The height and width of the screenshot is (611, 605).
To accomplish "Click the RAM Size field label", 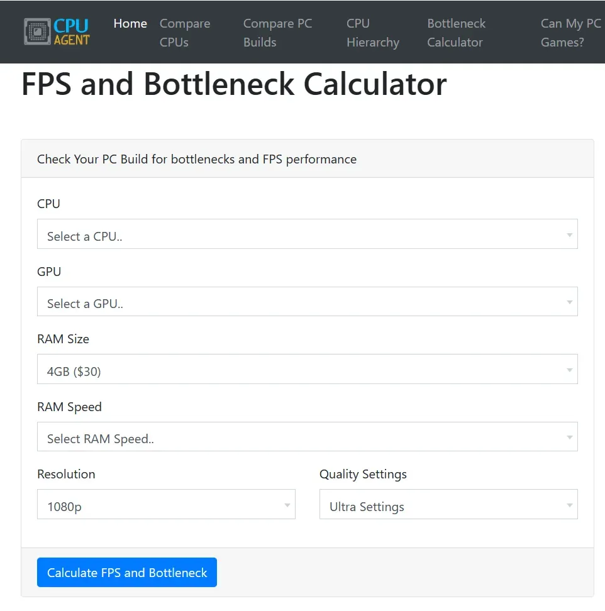I will click(63, 339).
